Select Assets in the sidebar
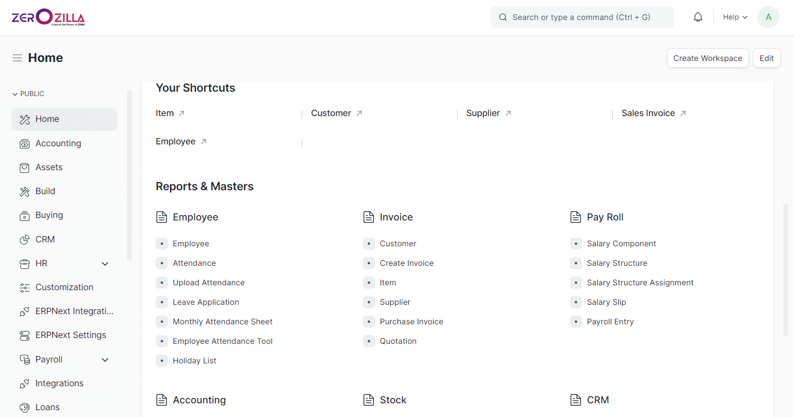794x417 pixels. 49,167
